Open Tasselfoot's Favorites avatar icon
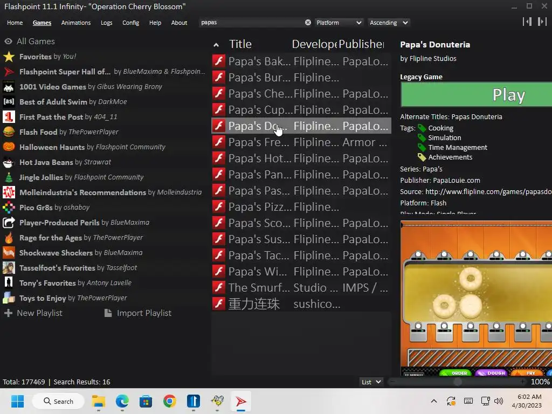This screenshot has width=552, height=414. click(x=9, y=268)
